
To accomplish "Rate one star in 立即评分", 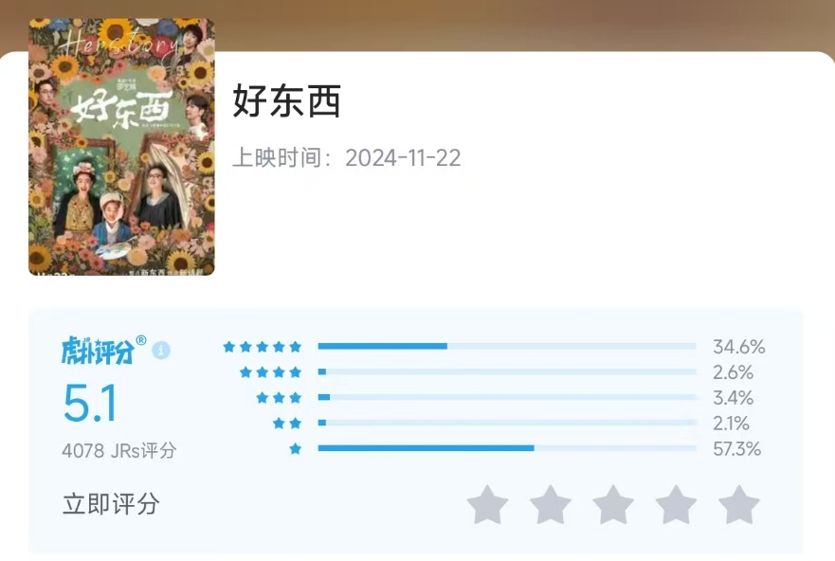I will pos(487,504).
